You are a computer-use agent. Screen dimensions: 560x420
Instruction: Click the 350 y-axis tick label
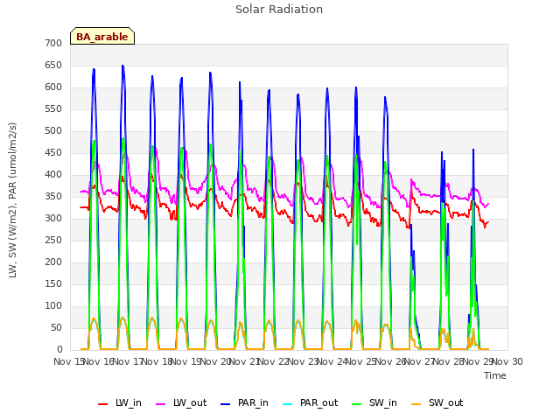(x=53, y=196)
